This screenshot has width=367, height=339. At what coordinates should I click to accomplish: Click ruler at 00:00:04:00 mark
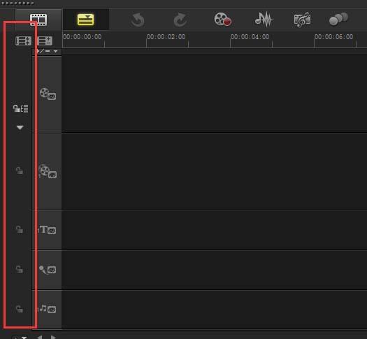[x=230, y=42]
